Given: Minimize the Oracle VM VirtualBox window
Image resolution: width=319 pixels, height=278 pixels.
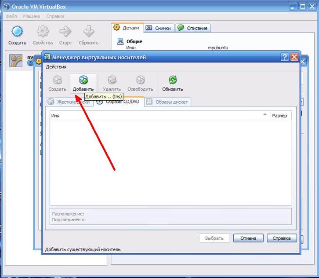Looking at the screenshot, I should tap(293, 7).
